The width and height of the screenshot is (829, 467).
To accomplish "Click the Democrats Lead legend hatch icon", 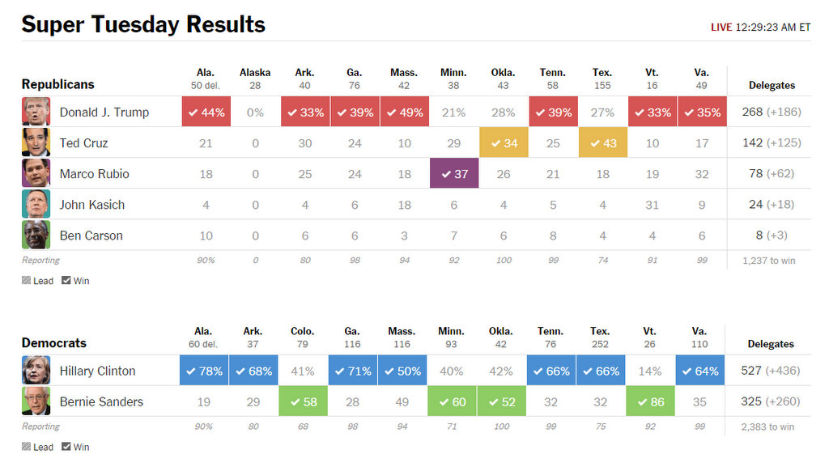I will (x=26, y=447).
